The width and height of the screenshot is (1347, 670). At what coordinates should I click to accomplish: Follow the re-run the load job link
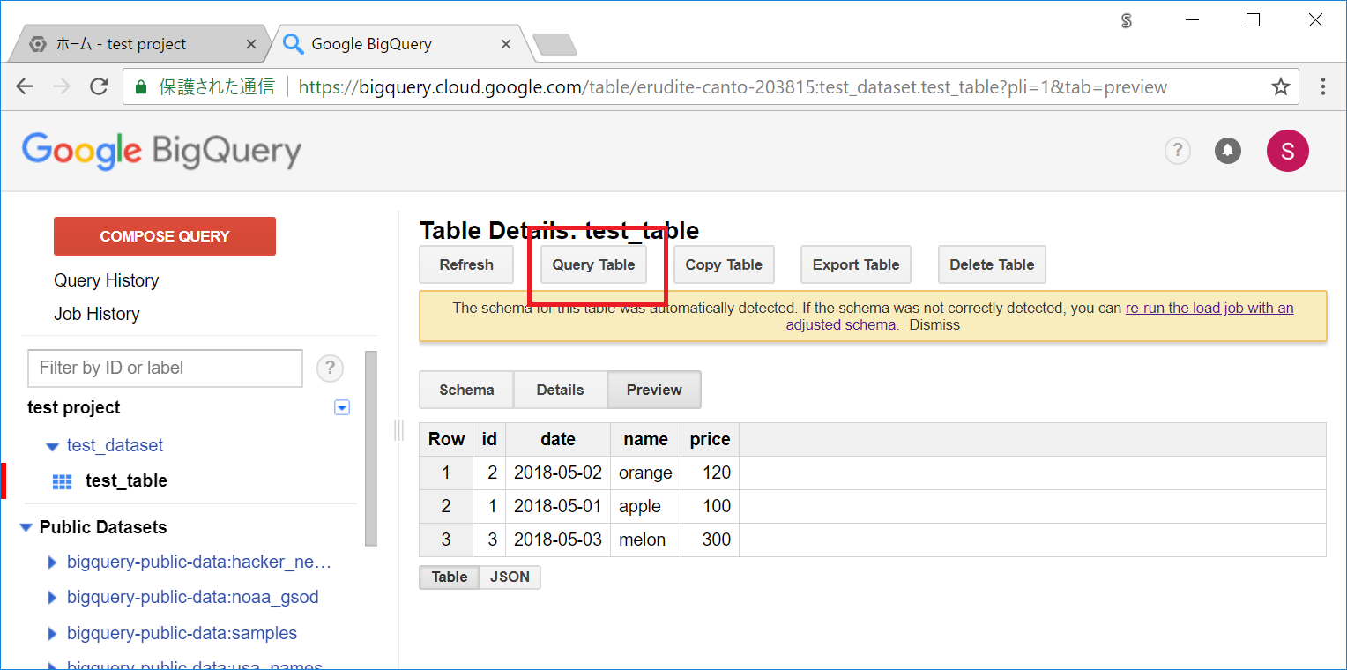coord(1209,309)
